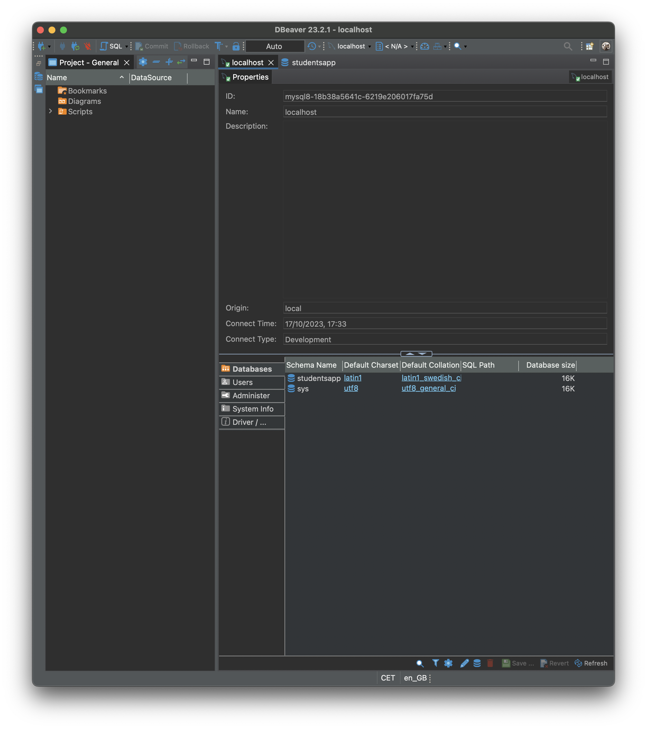Click the Projects side panel icon
Screen dimensions: 647x729
39,89
